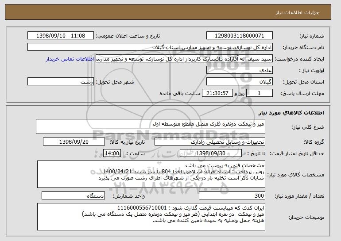
Task: Click the label واحد شمارش
Action: (x=128, y=196)
